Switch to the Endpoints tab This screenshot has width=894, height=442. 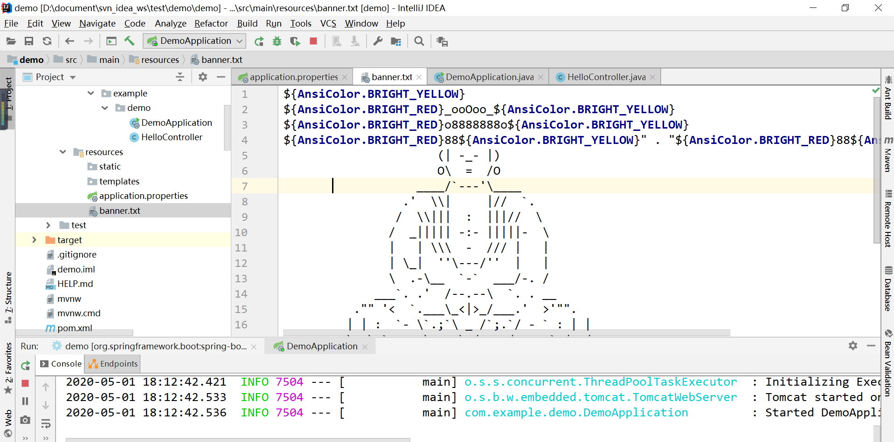113,364
